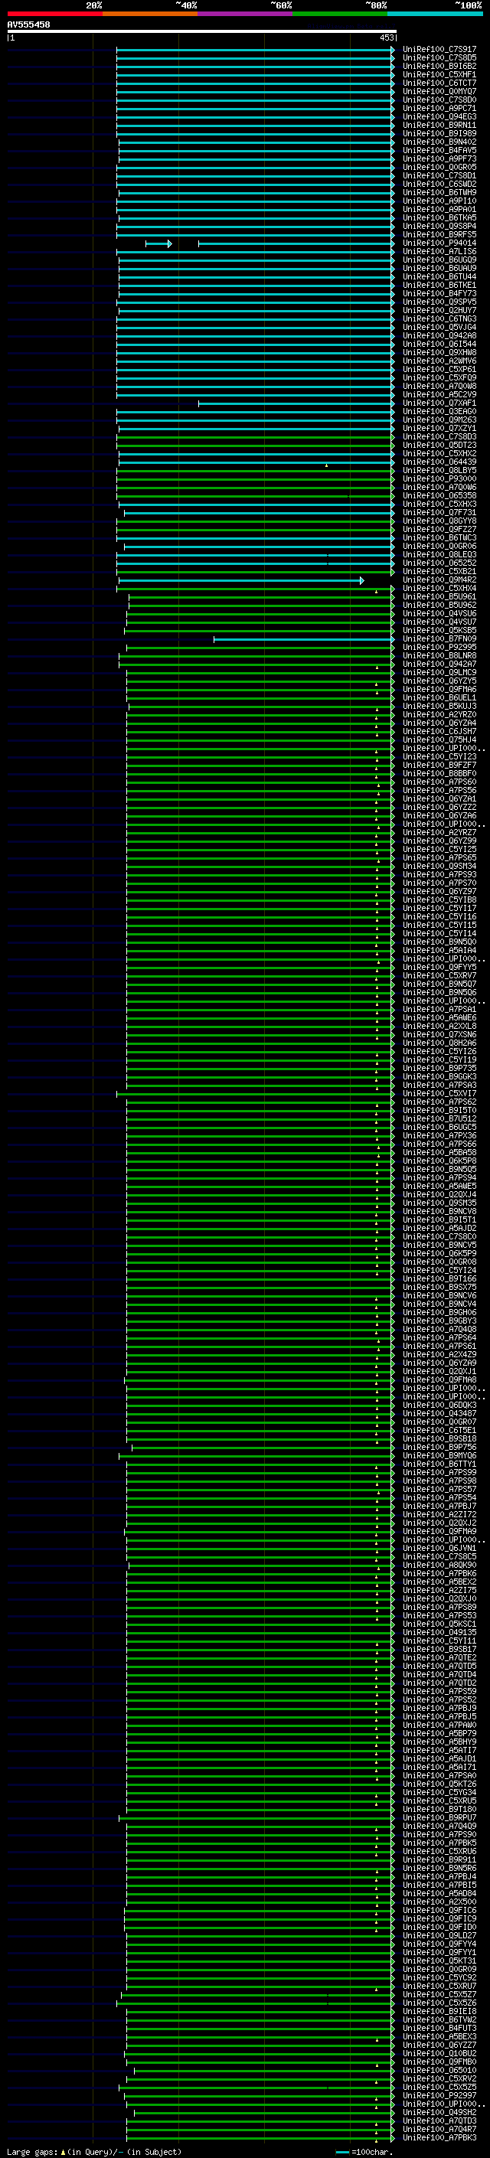Image resolution: width=490 pixels, height=2158 pixels.
Task: Select the UniRef100_Q7F731 label
Action: [439, 513]
